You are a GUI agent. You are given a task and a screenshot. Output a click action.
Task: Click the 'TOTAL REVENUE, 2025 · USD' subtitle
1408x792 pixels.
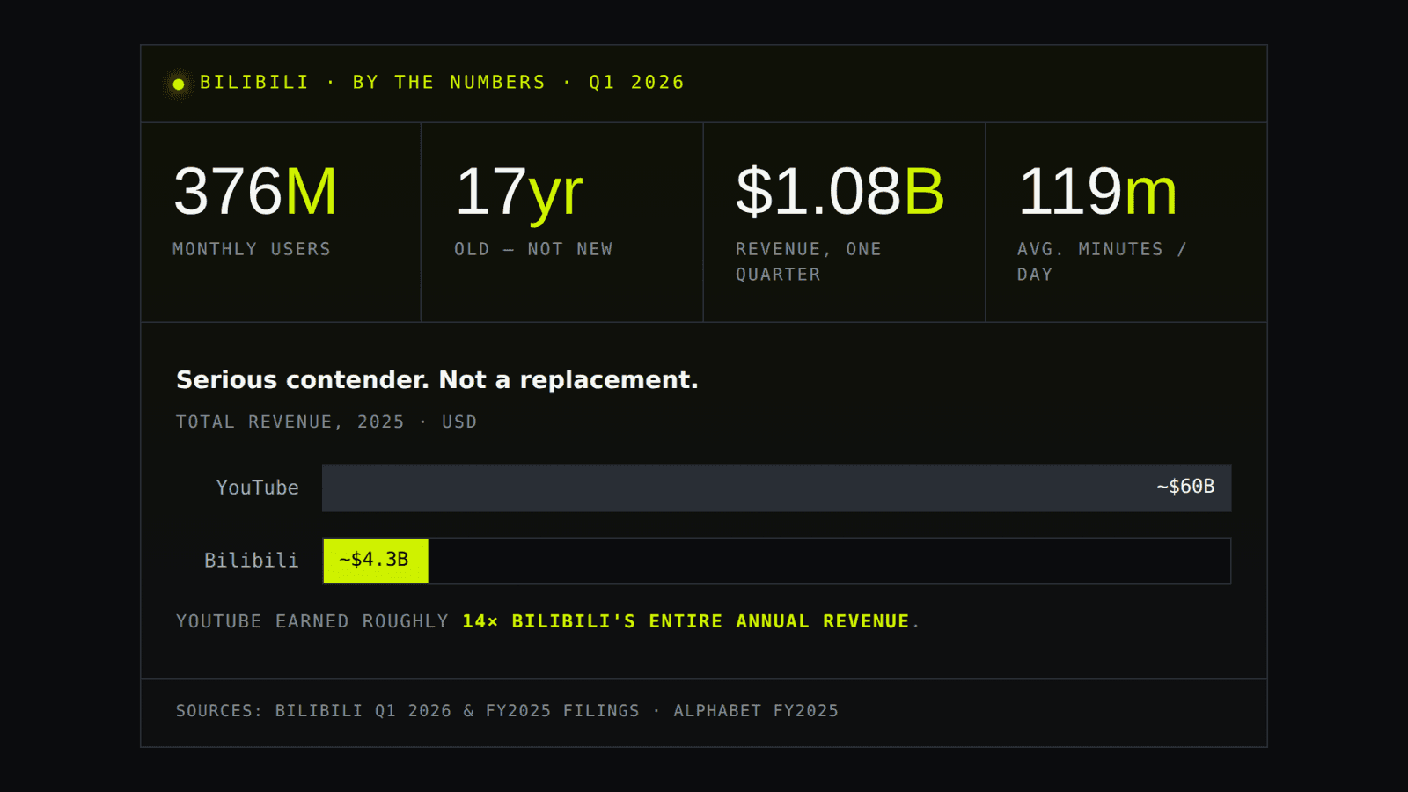[x=326, y=422]
